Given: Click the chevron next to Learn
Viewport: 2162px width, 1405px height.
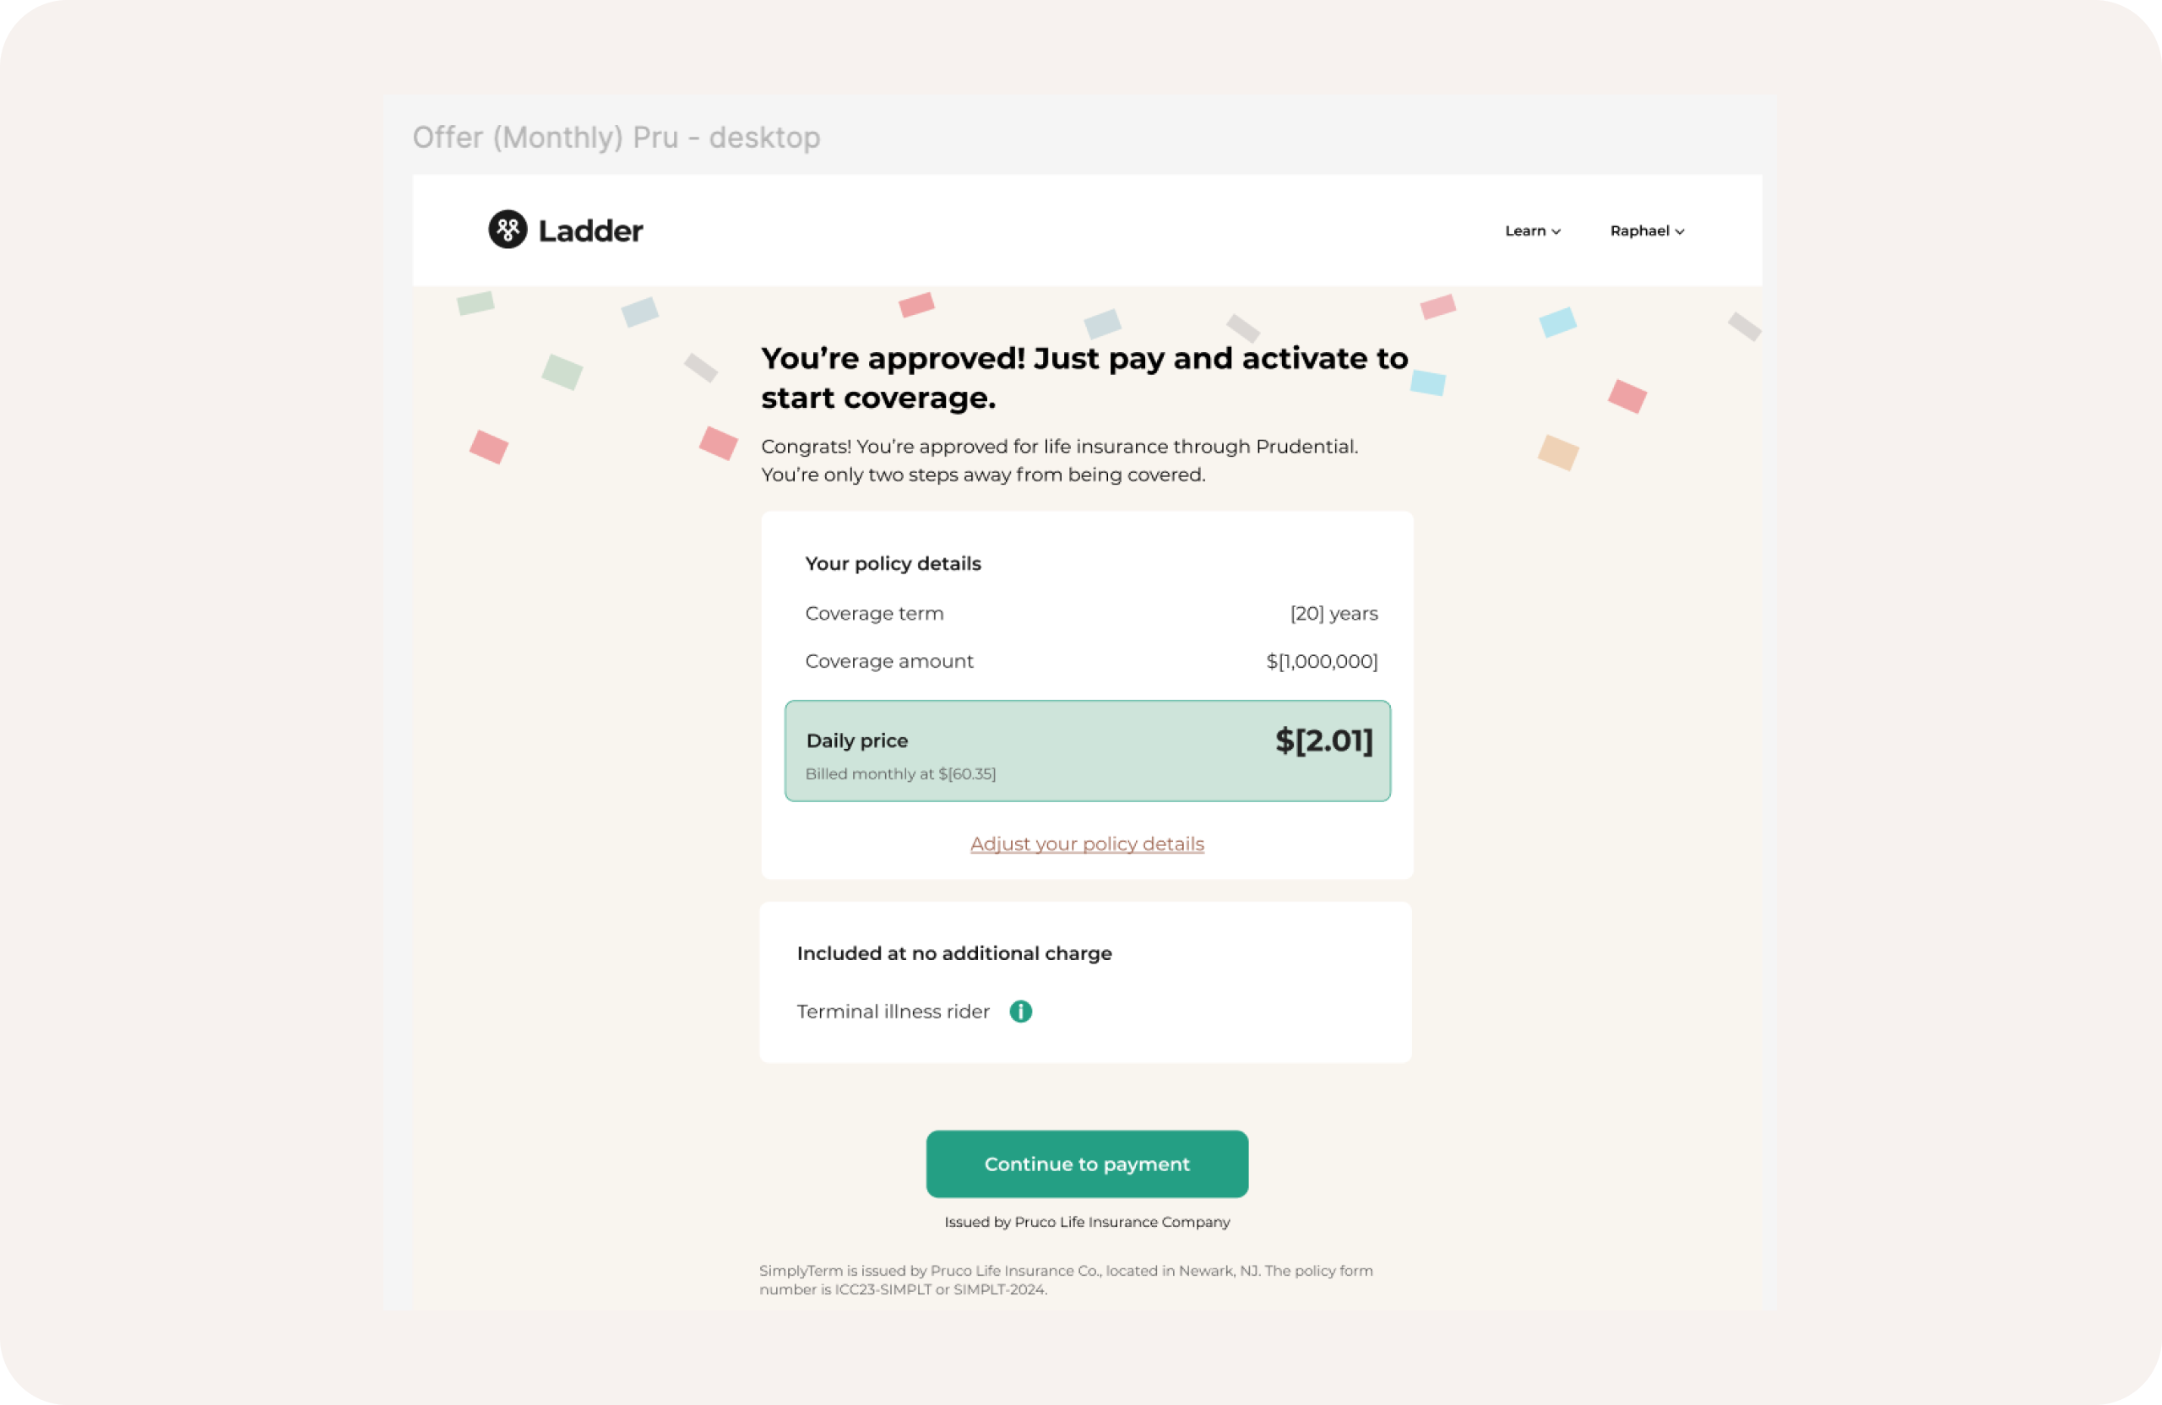Looking at the screenshot, I should pyautogui.click(x=1556, y=231).
